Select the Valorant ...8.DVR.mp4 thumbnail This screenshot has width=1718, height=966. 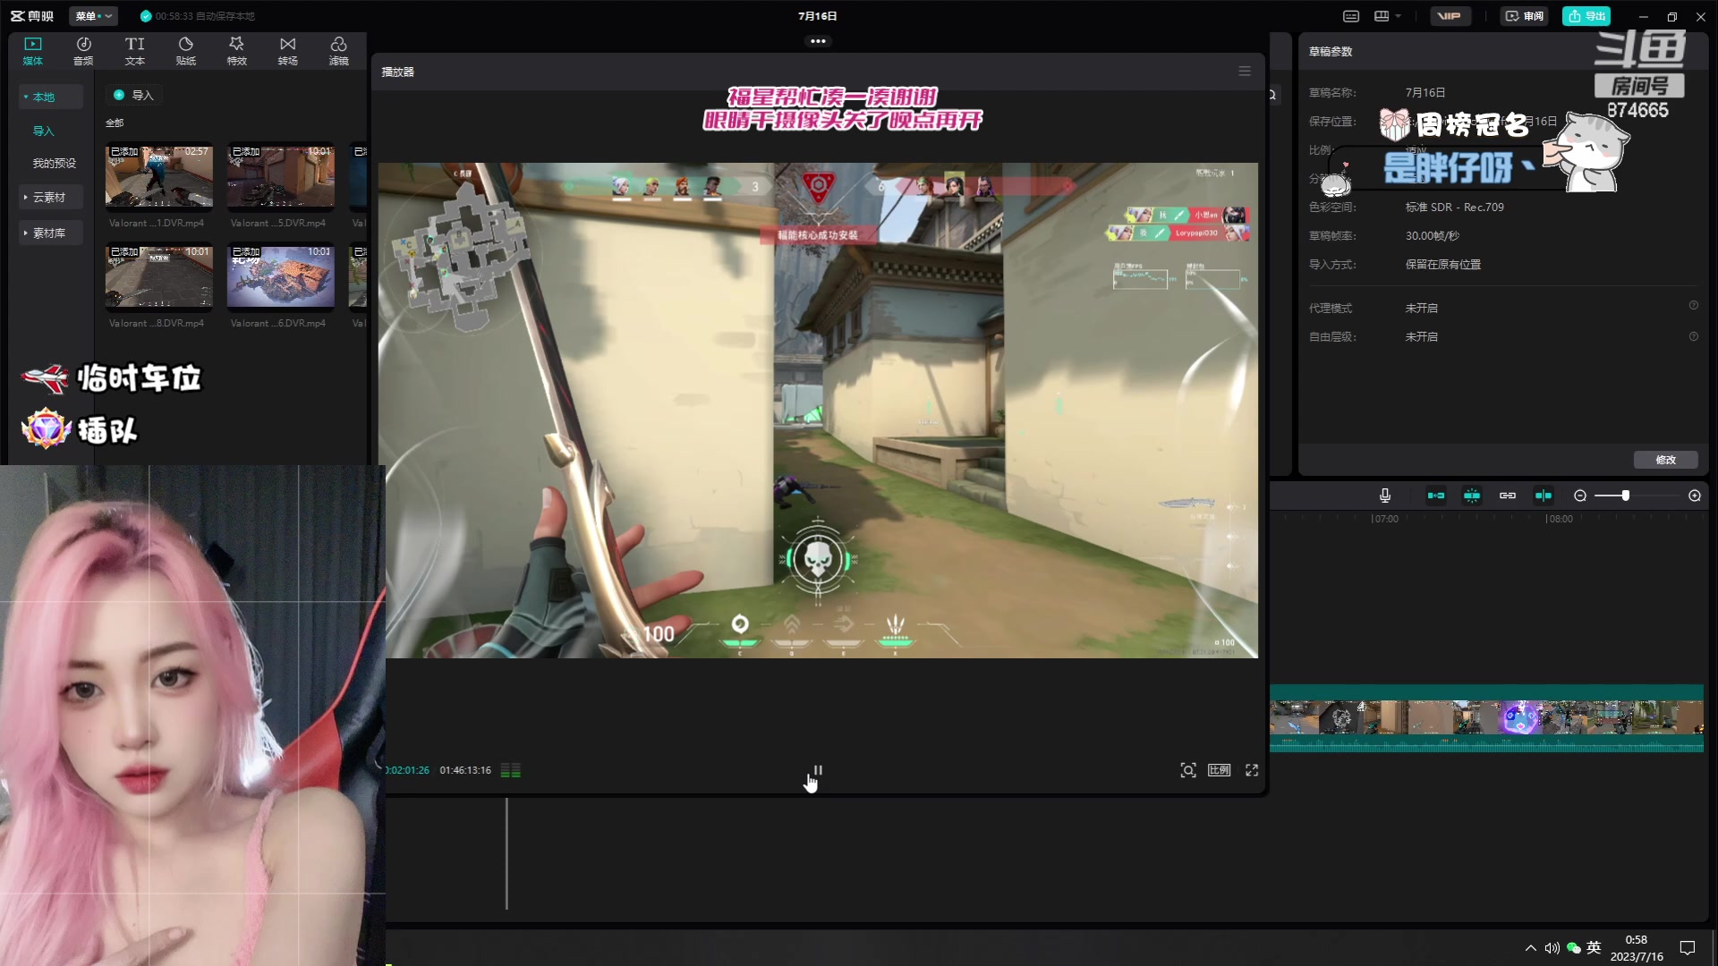(x=158, y=276)
